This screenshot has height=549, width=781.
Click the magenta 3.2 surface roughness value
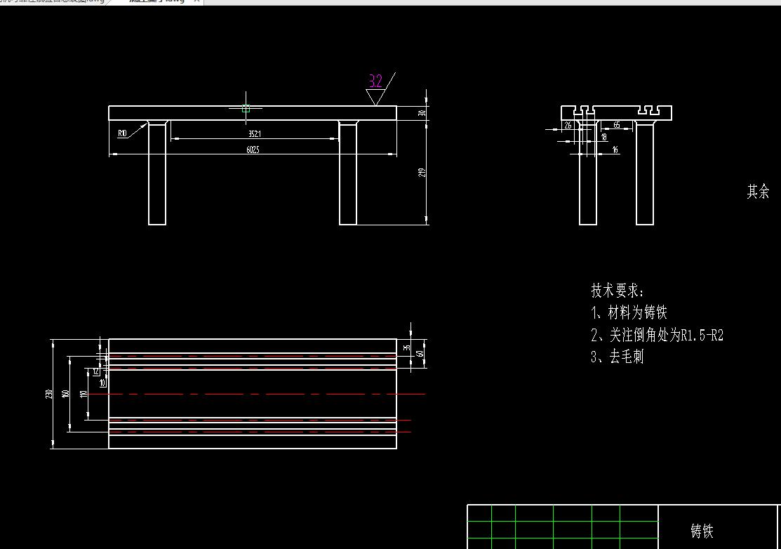(375, 81)
